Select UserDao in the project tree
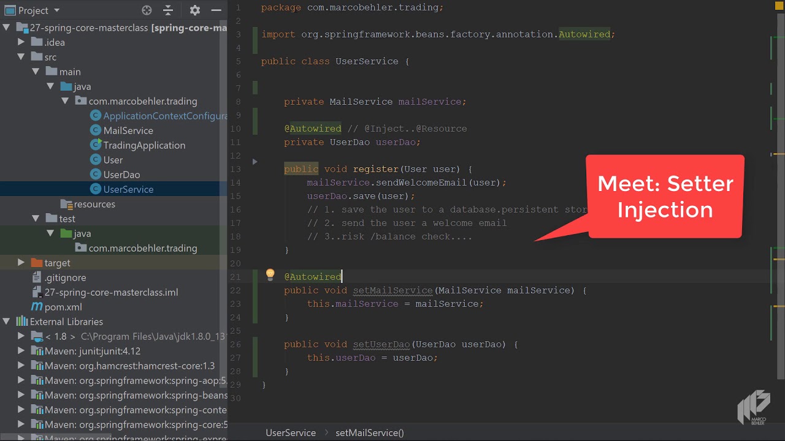This screenshot has height=441, width=785. point(121,175)
